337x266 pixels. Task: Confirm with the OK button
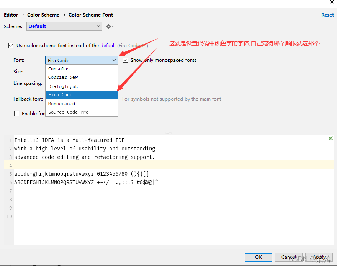coord(258,257)
